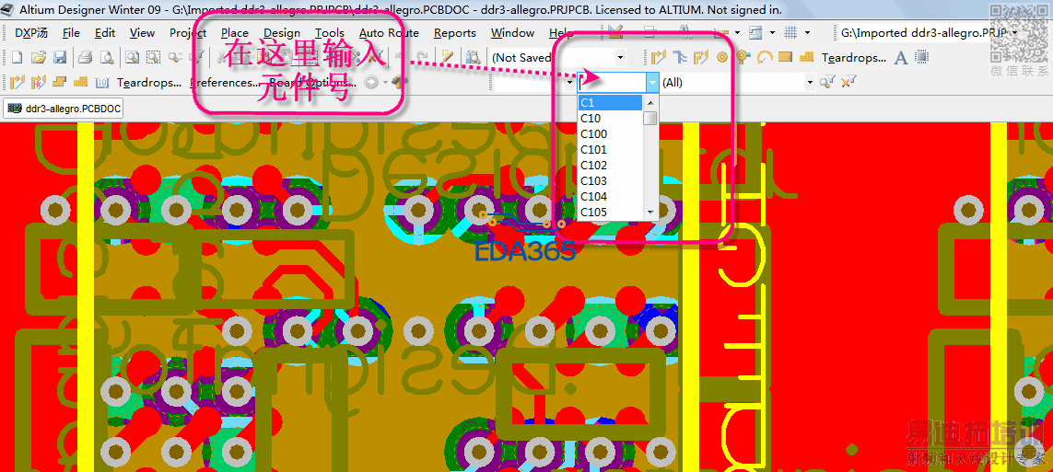Switch to ddr3-allegro.PCBDOC tab
The height and width of the screenshot is (472, 1053).
coord(64,109)
